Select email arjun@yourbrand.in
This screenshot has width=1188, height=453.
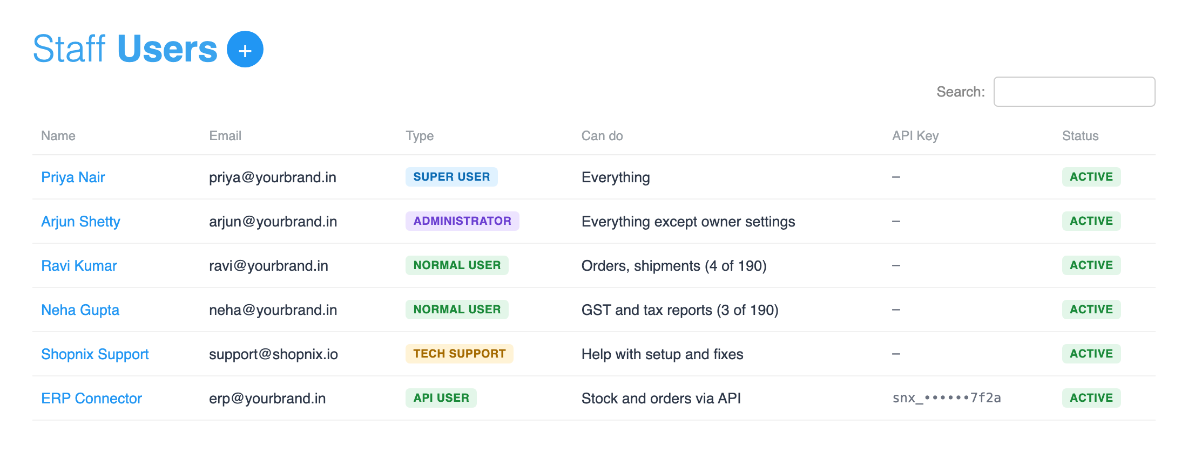(273, 222)
